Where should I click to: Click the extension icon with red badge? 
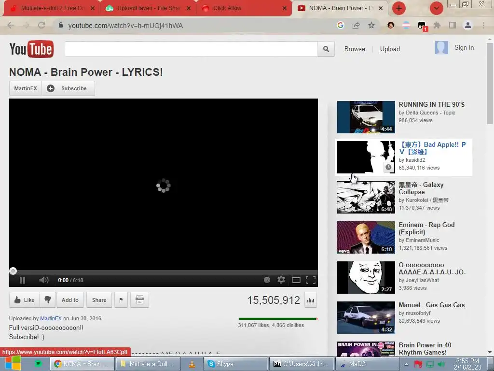coord(422,26)
